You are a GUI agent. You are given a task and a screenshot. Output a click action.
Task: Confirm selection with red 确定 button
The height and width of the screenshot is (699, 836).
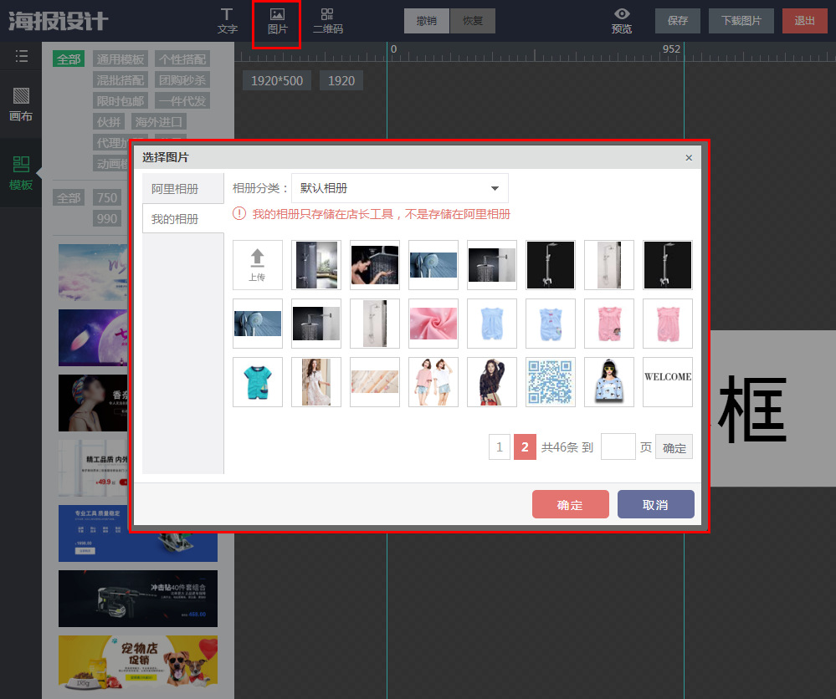571,504
